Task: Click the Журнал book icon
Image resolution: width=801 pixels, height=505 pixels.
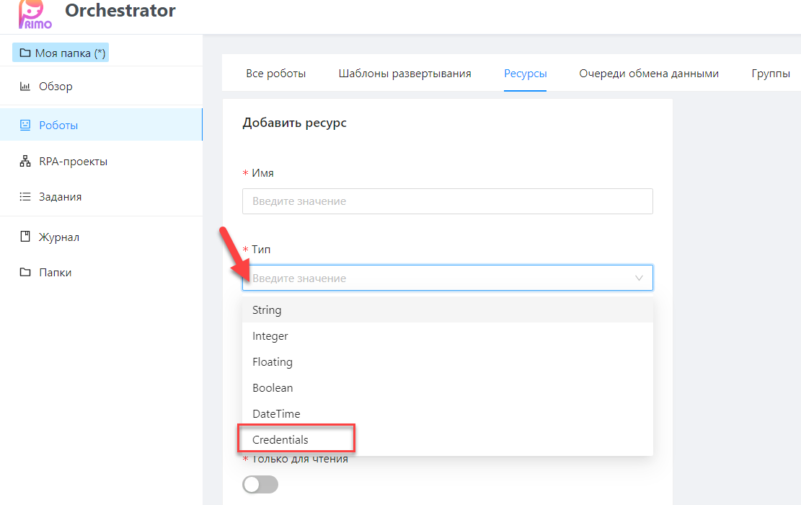Action: [25, 237]
